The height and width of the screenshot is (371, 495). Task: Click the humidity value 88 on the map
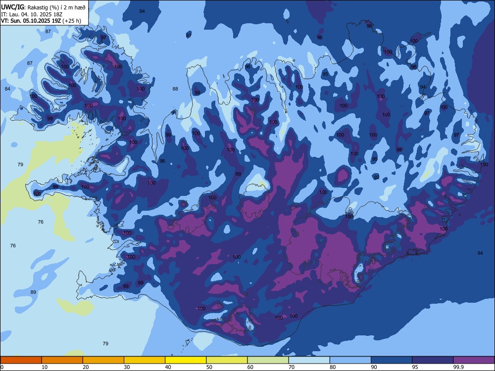[175, 89]
